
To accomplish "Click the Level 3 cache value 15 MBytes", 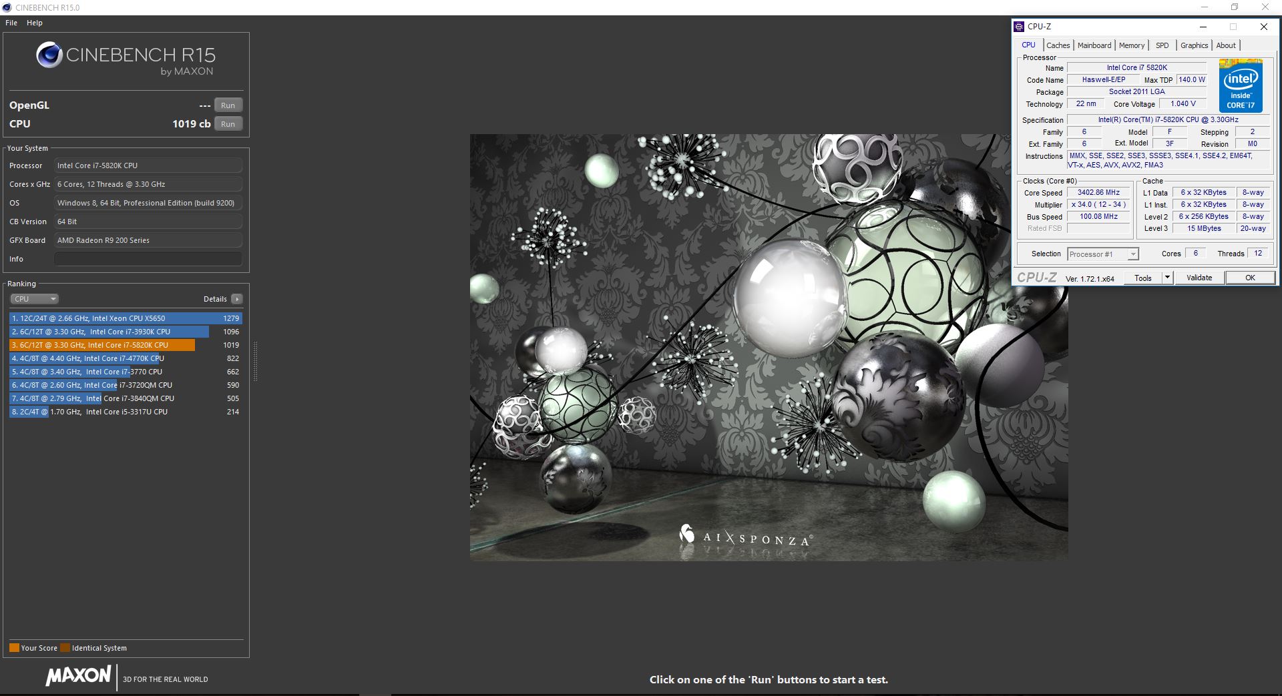I will click(1204, 228).
